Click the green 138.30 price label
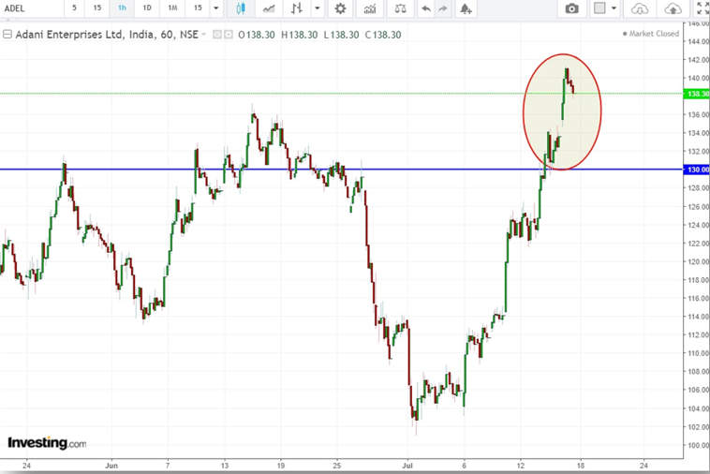710x474 pixels. tap(697, 94)
